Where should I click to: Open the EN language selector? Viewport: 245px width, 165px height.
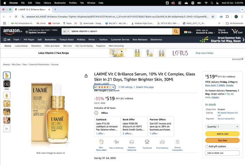tap(188, 32)
